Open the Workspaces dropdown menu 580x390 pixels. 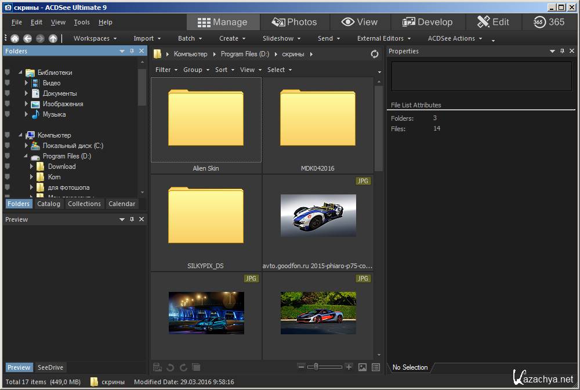95,38
